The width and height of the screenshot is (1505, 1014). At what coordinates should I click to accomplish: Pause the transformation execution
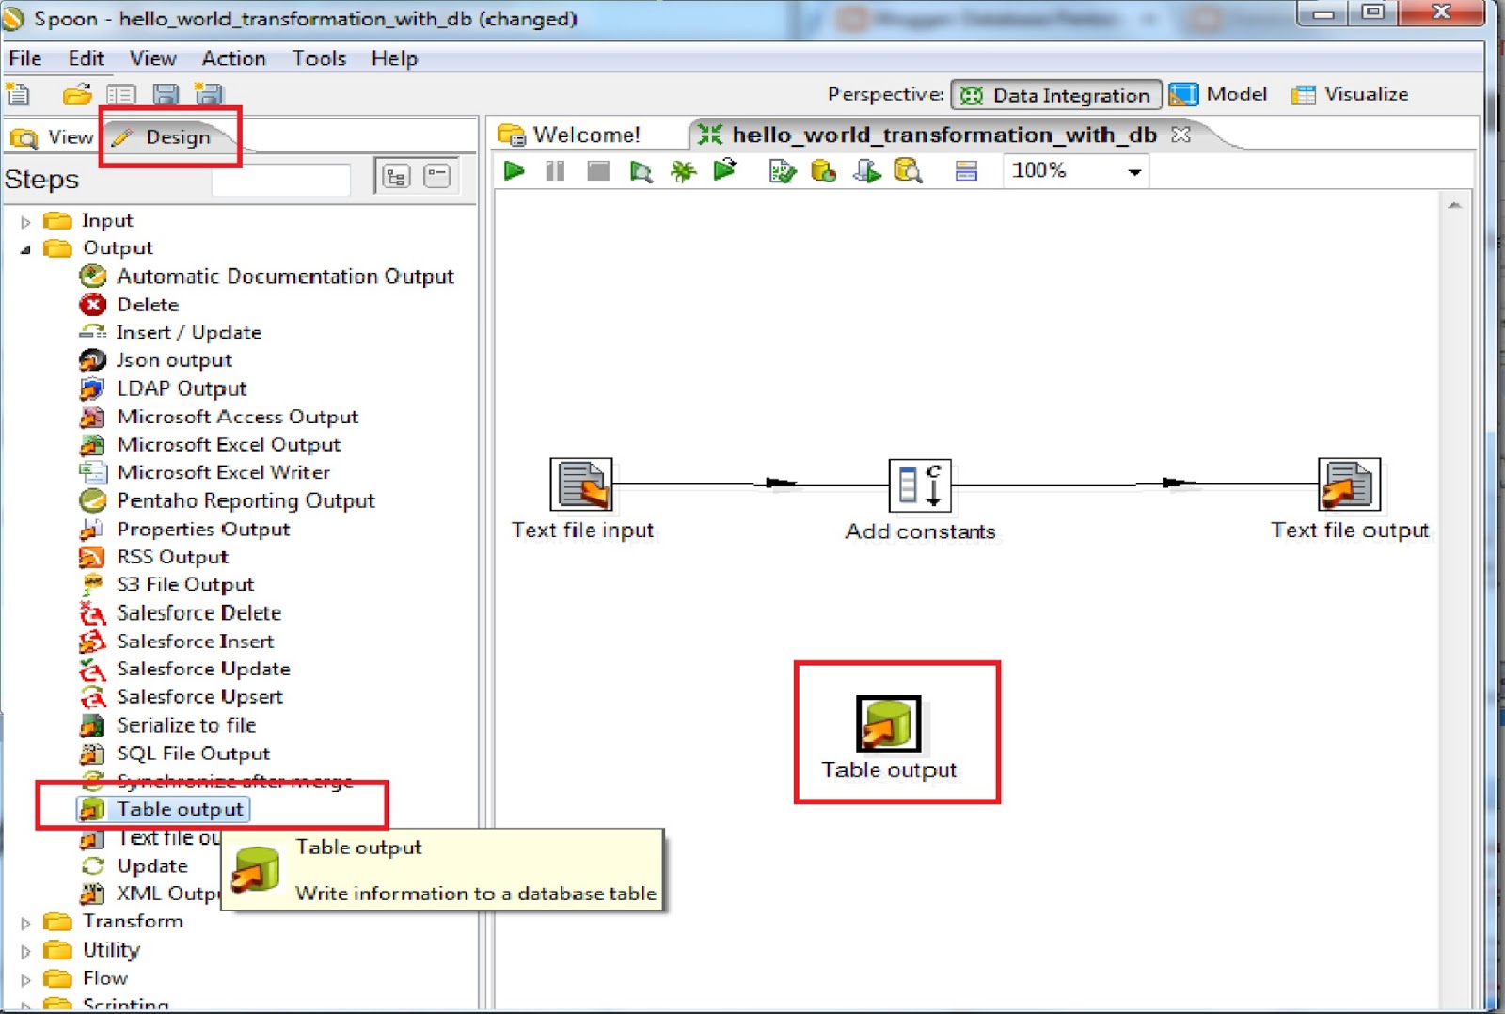pyautogui.click(x=555, y=171)
